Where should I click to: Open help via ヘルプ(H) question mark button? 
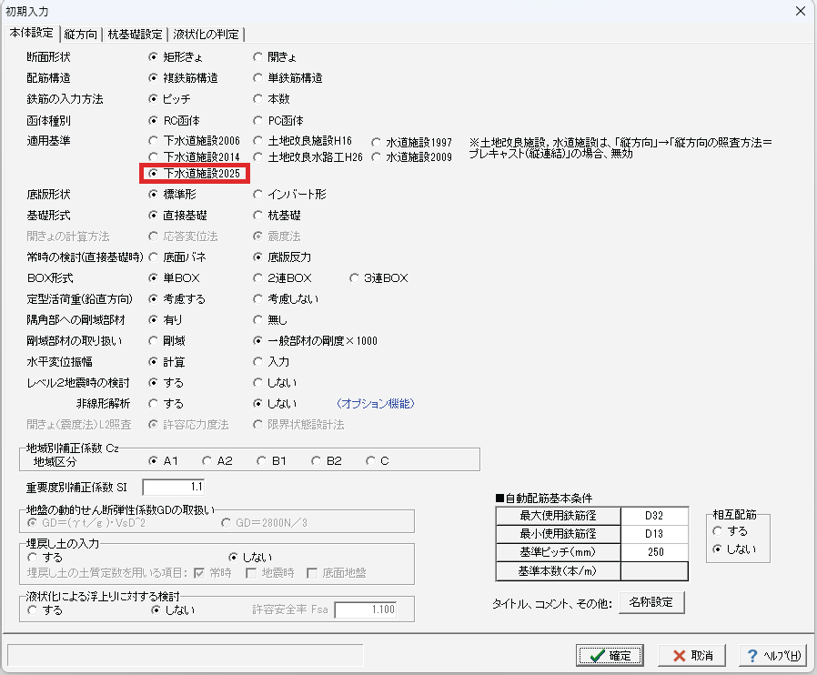click(773, 655)
